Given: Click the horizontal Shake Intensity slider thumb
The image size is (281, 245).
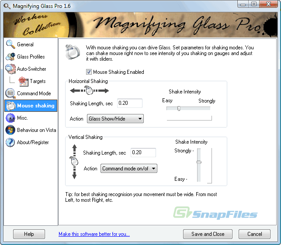Looking at the screenshot, I should coord(179,108).
